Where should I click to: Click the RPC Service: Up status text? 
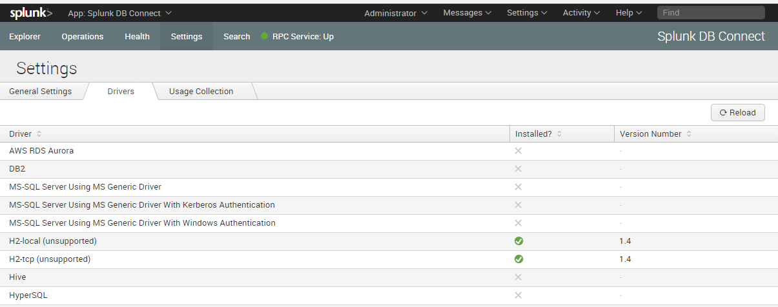coord(303,37)
